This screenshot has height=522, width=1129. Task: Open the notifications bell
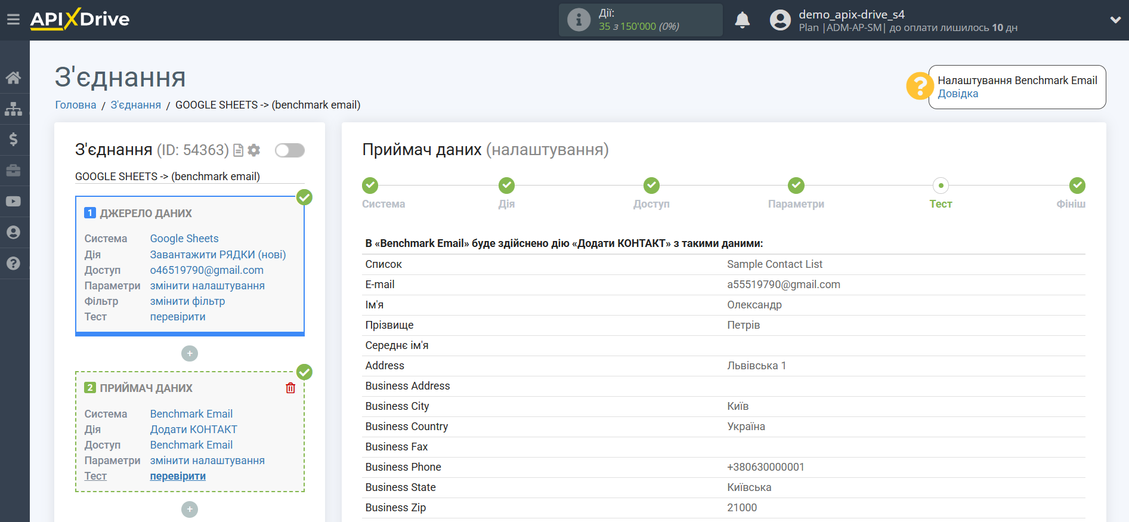[742, 20]
